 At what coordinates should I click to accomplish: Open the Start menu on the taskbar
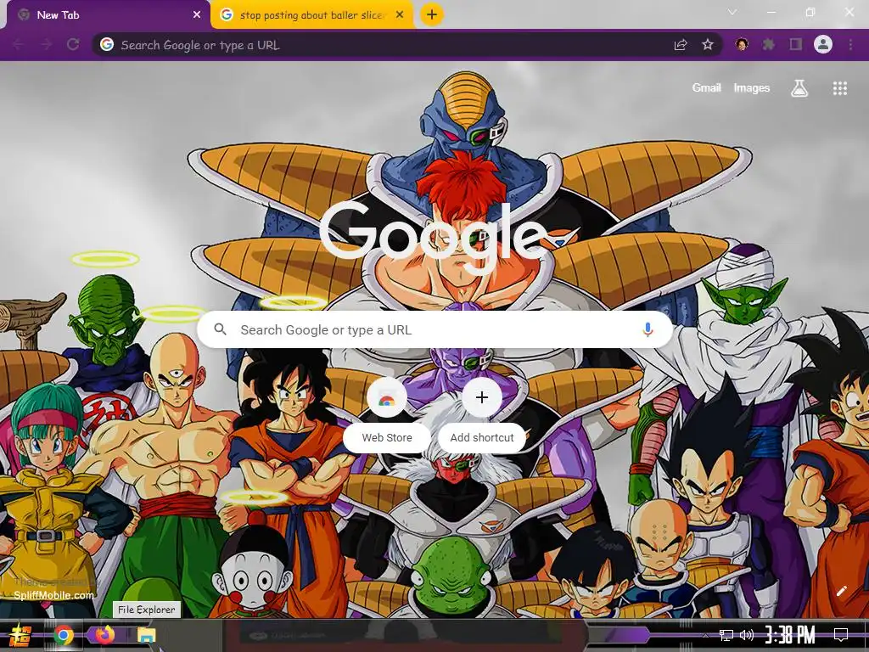(19, 636)
